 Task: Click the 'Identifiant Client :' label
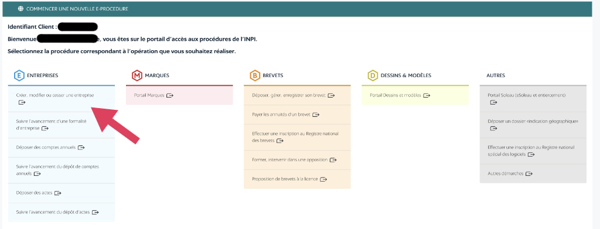pos(32,27)
